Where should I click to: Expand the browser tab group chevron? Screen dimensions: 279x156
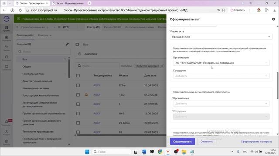(x=10, y=3)
